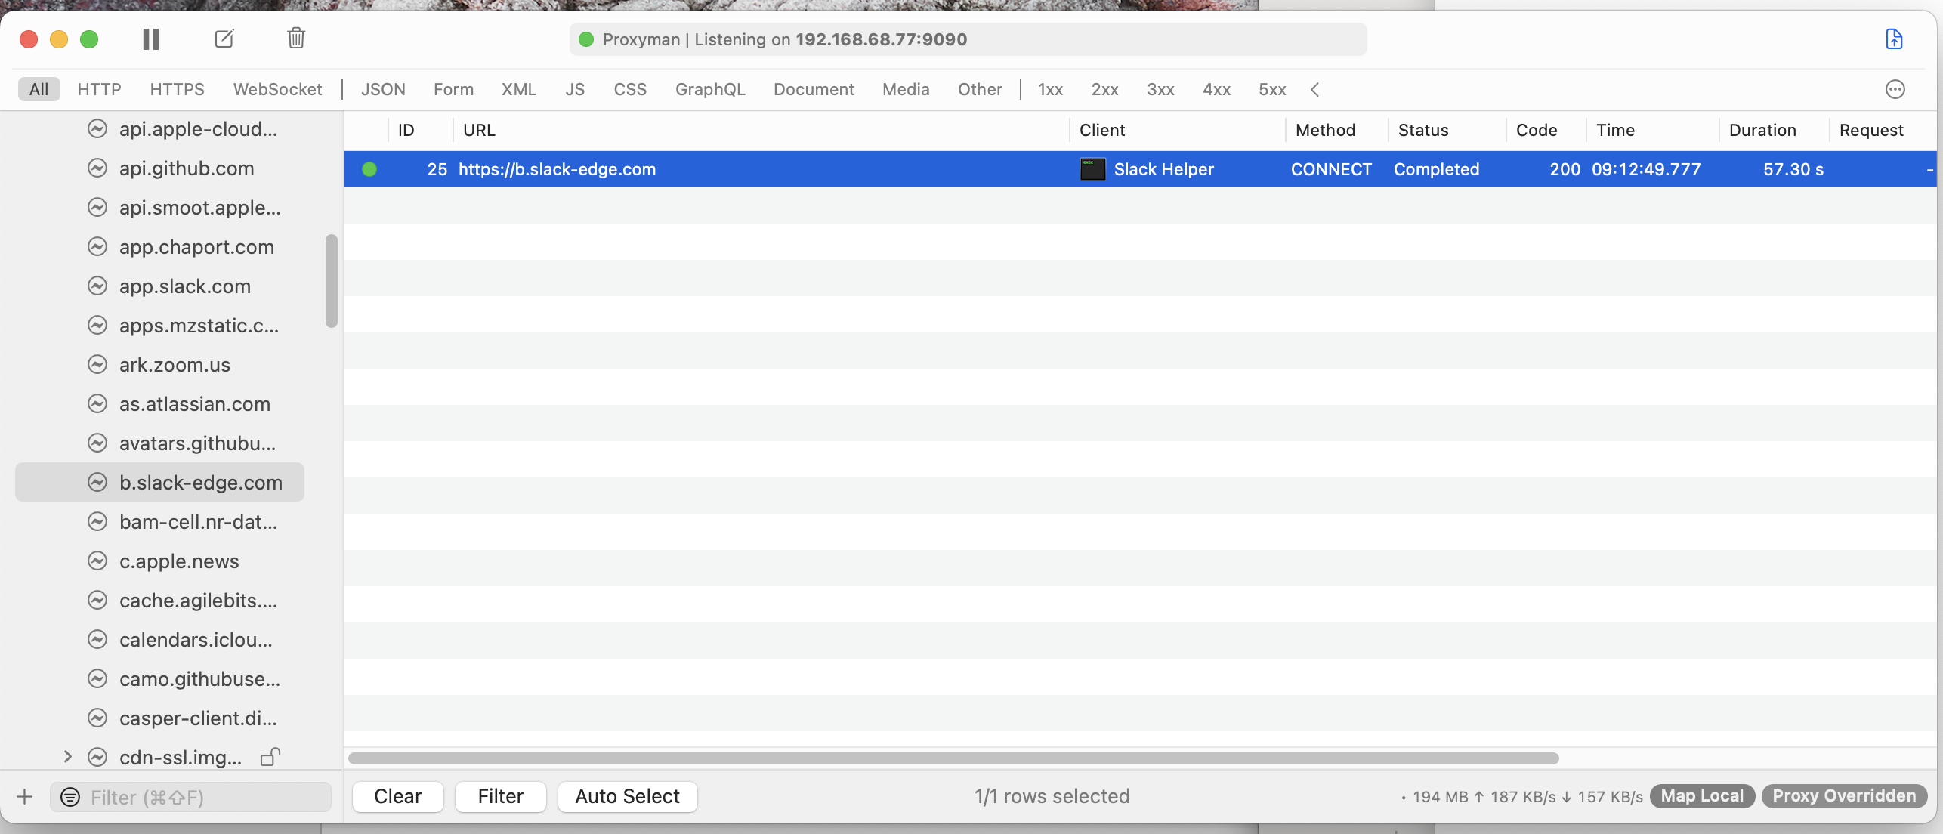Compose a new request using the pencil icon
This screenshot has height=834, width=1943.
[224, 39]
